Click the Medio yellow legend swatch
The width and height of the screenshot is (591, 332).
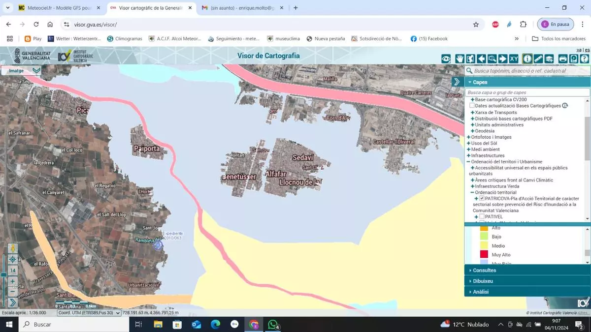pyautogui.click(x=484, y=245)
